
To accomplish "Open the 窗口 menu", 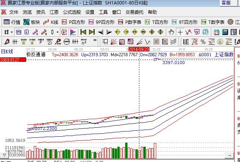I will (117, 12).
